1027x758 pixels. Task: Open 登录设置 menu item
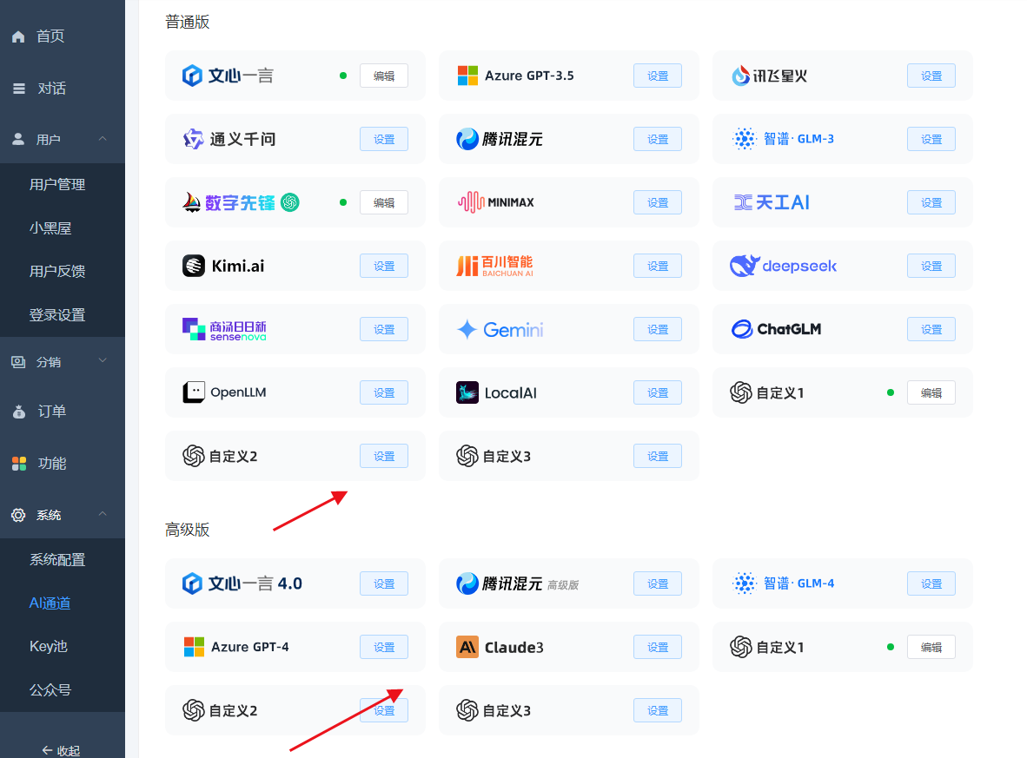[x=57, y=315]
